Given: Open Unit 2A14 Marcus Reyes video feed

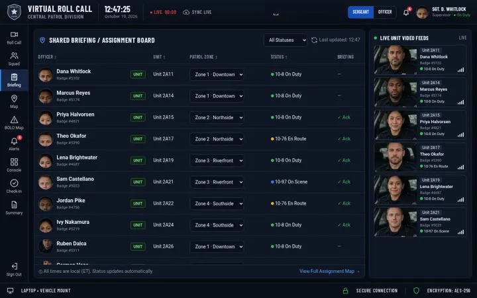Looking at the screenshot, I should [x=420, y=93].
